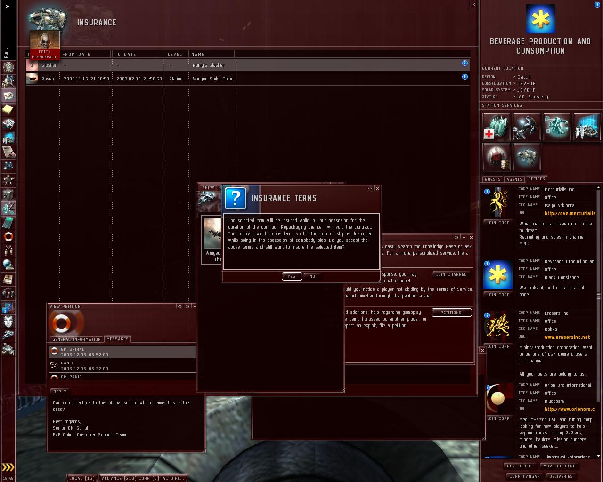Click the Potty McSmokealot portrait
The image size is (603, 482).
[45, 45]
